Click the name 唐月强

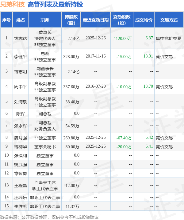(x=21, y=138)
